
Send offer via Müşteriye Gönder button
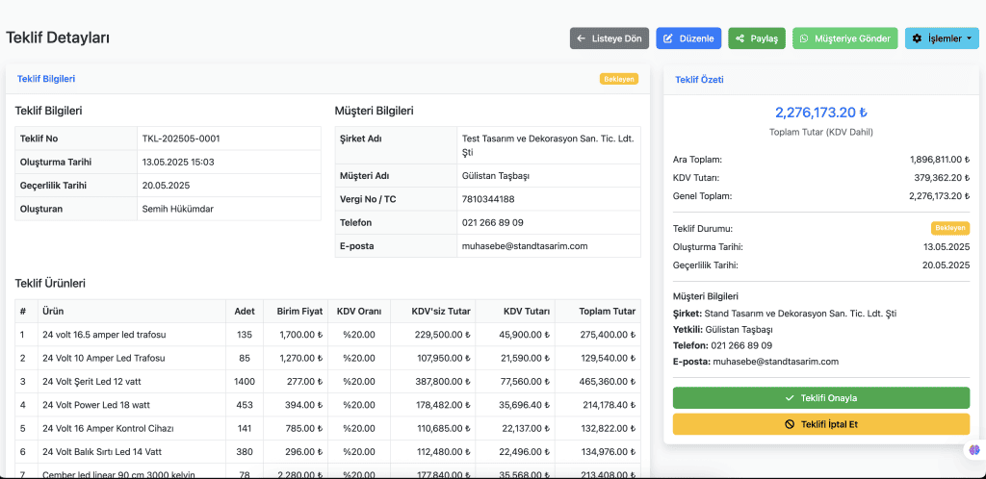(x=845, y=38)
